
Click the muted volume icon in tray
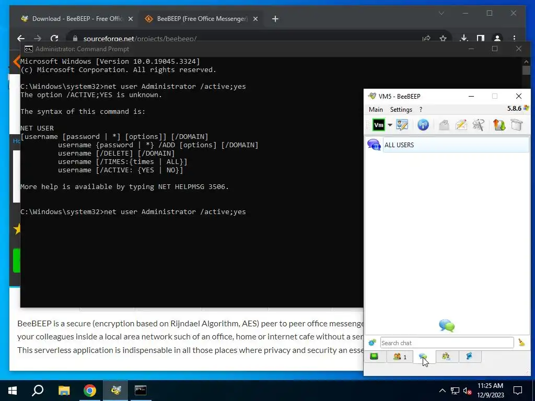click(468, 391)
